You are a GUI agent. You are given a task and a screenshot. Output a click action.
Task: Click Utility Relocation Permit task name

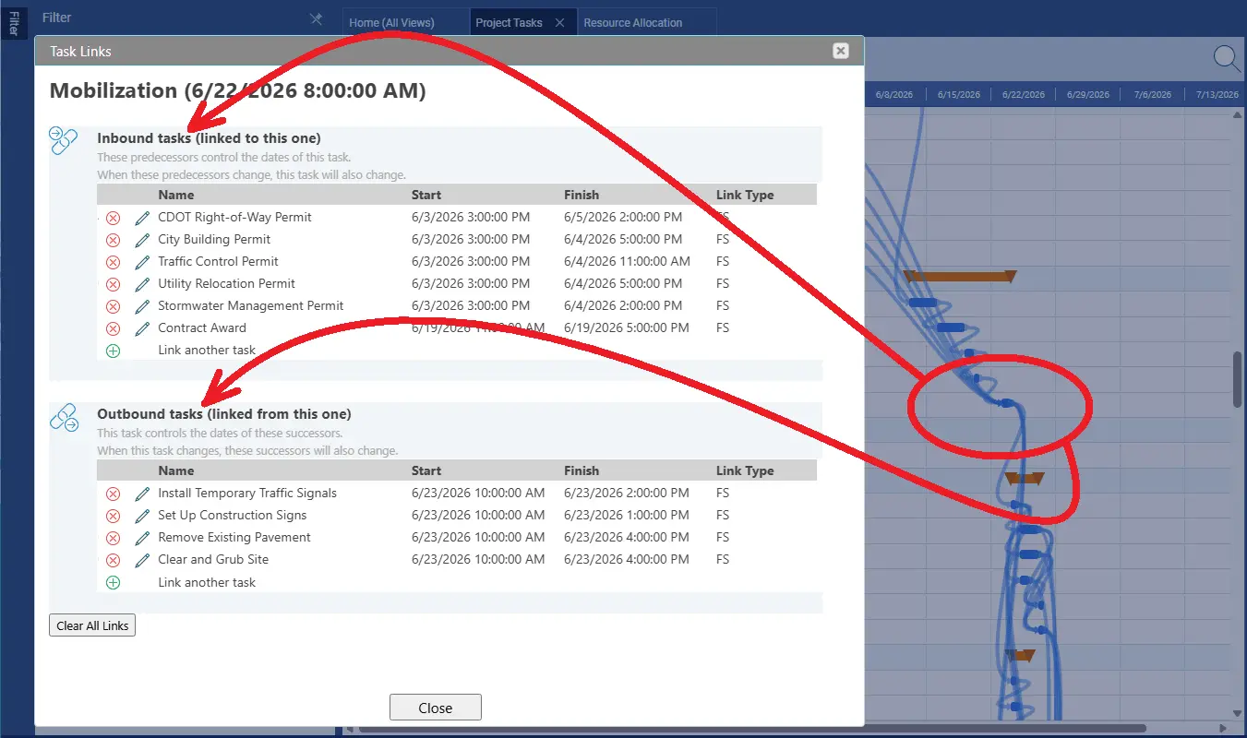click(227, 283)
